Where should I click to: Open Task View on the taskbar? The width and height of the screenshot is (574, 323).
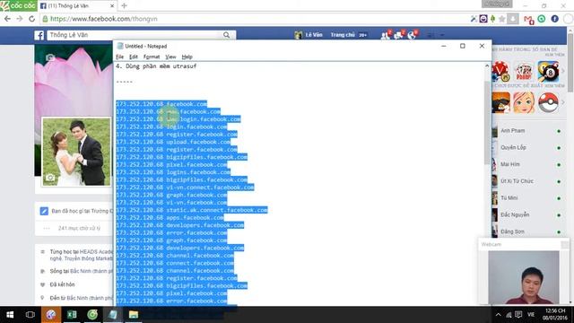tap(30, 315)
